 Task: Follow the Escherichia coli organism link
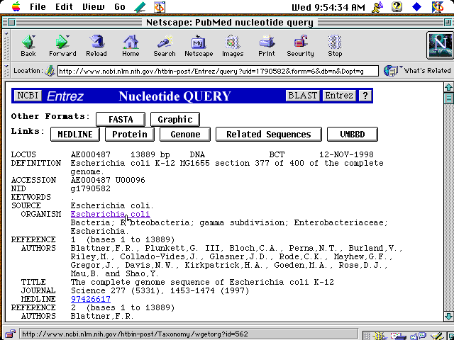110,214
